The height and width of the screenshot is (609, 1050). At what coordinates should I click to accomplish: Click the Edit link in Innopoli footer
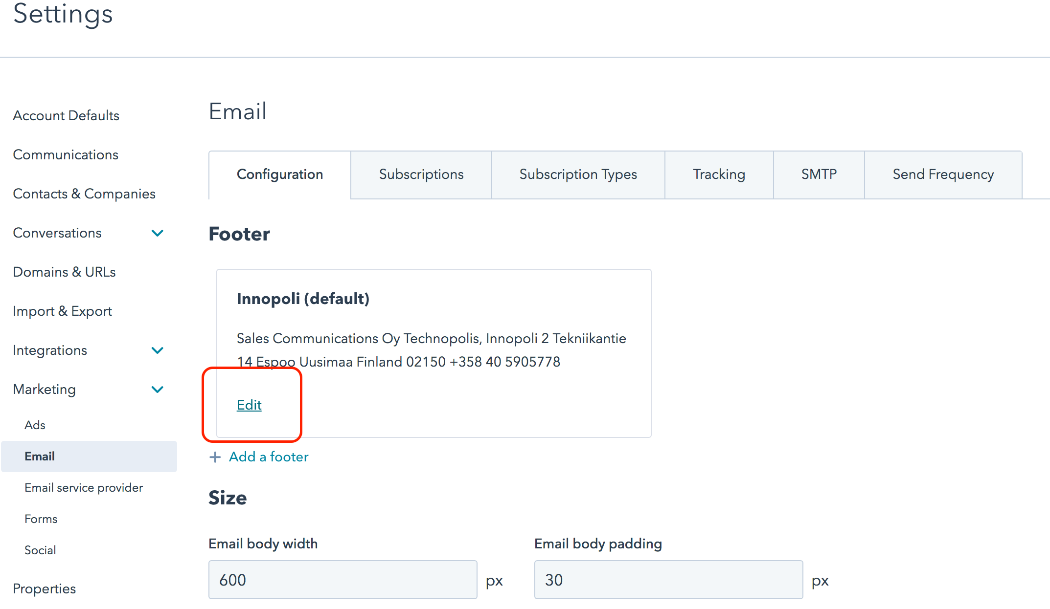coord(249,405)
